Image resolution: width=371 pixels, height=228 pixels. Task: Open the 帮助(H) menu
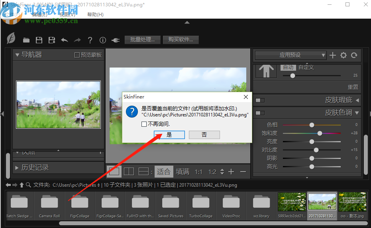95,15
